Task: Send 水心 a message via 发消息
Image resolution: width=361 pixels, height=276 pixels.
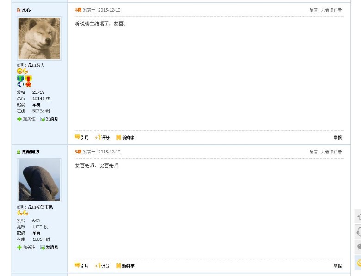Action: tap(49, 119)
